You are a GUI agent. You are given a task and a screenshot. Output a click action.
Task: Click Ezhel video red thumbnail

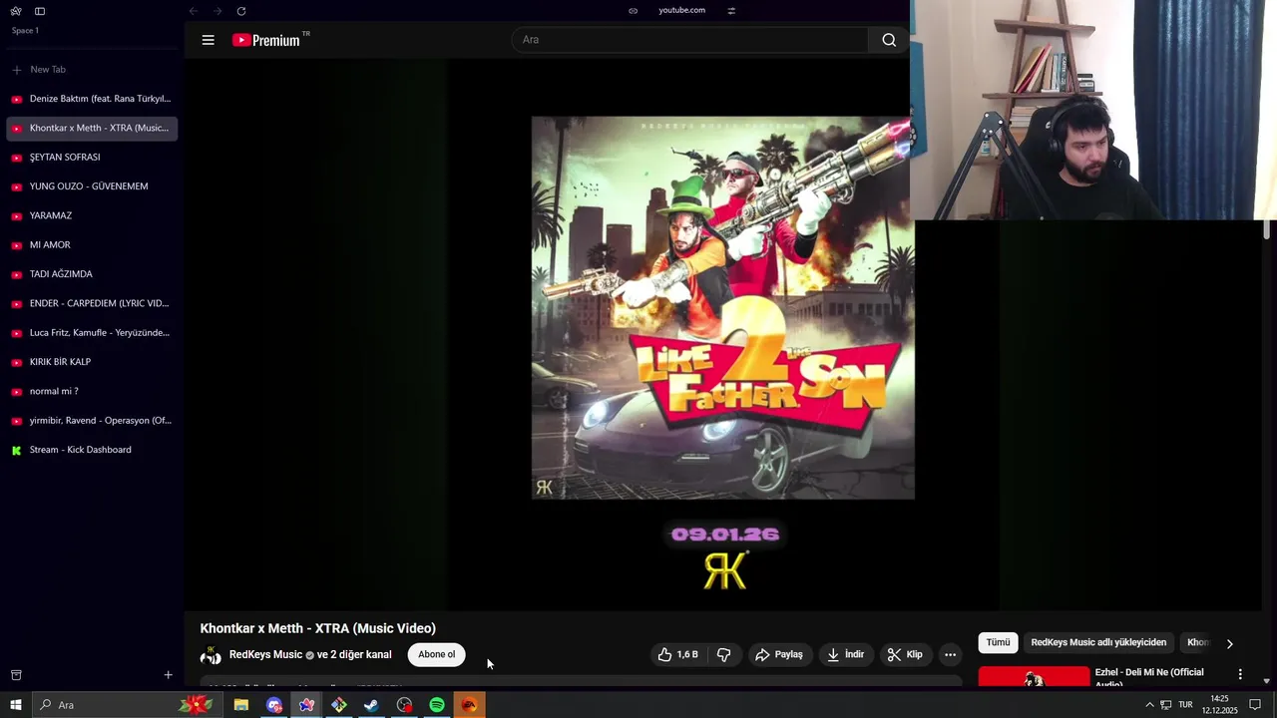[x=1034, y=677]
